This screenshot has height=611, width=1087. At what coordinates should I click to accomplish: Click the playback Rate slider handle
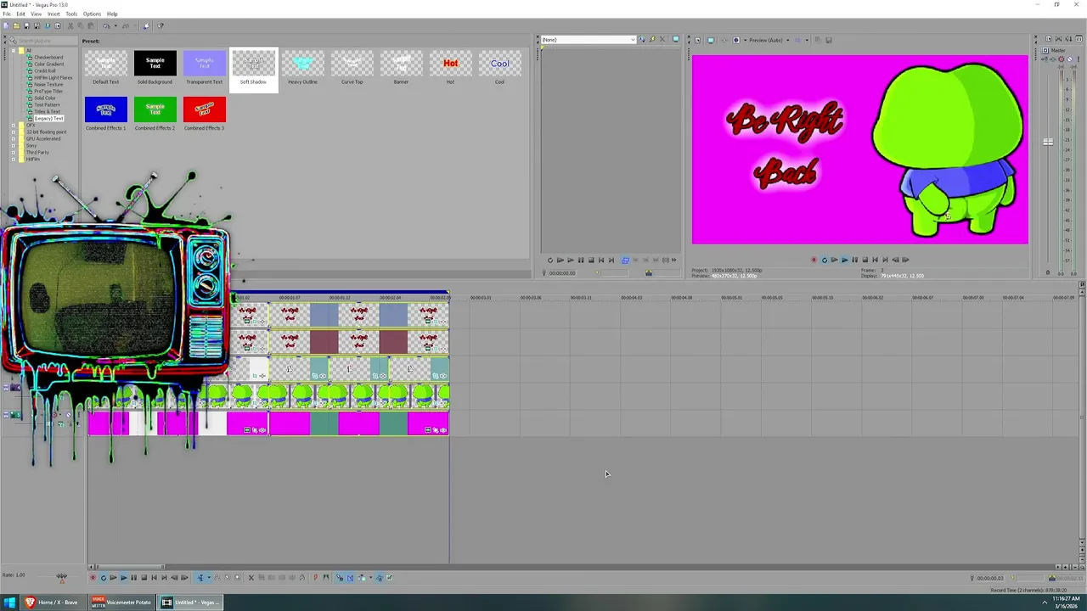[61, 575]
